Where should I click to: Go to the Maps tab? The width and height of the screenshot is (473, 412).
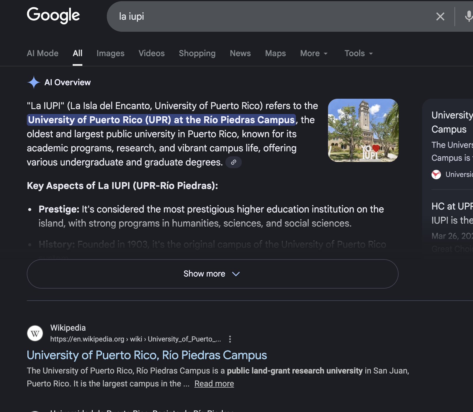click(x=275, y=53)
